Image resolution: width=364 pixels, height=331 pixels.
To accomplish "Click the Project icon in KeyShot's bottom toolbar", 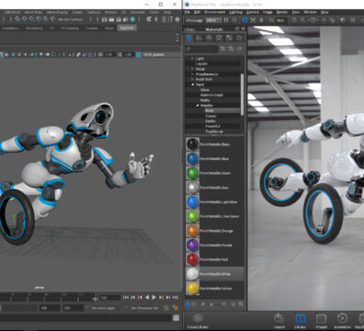I will [321, 318].
